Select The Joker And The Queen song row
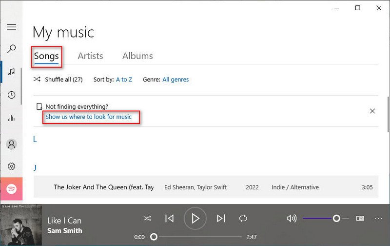The height and width of the screenshot is (246, 390). [205, 187]
